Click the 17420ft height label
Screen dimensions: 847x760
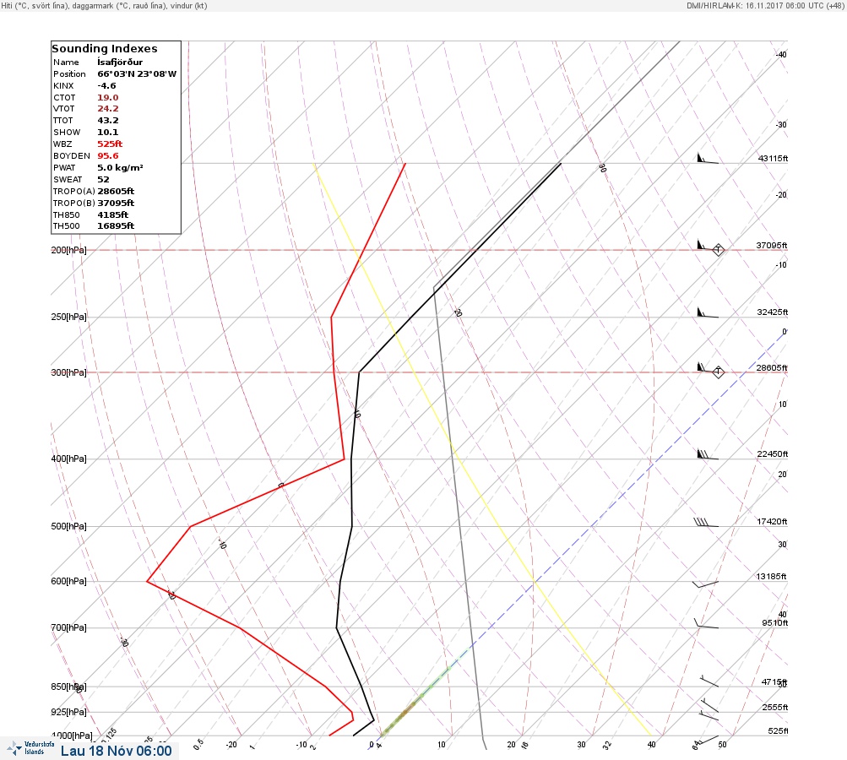tap(772, 521)
